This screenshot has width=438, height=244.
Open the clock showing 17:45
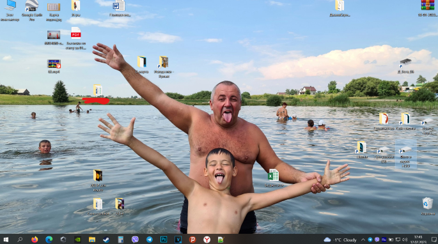click(x=418, y=240)
